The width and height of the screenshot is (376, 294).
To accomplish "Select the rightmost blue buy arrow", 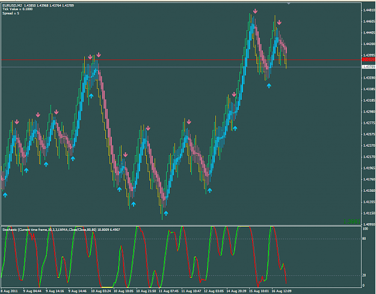I will tap(269, 86).
